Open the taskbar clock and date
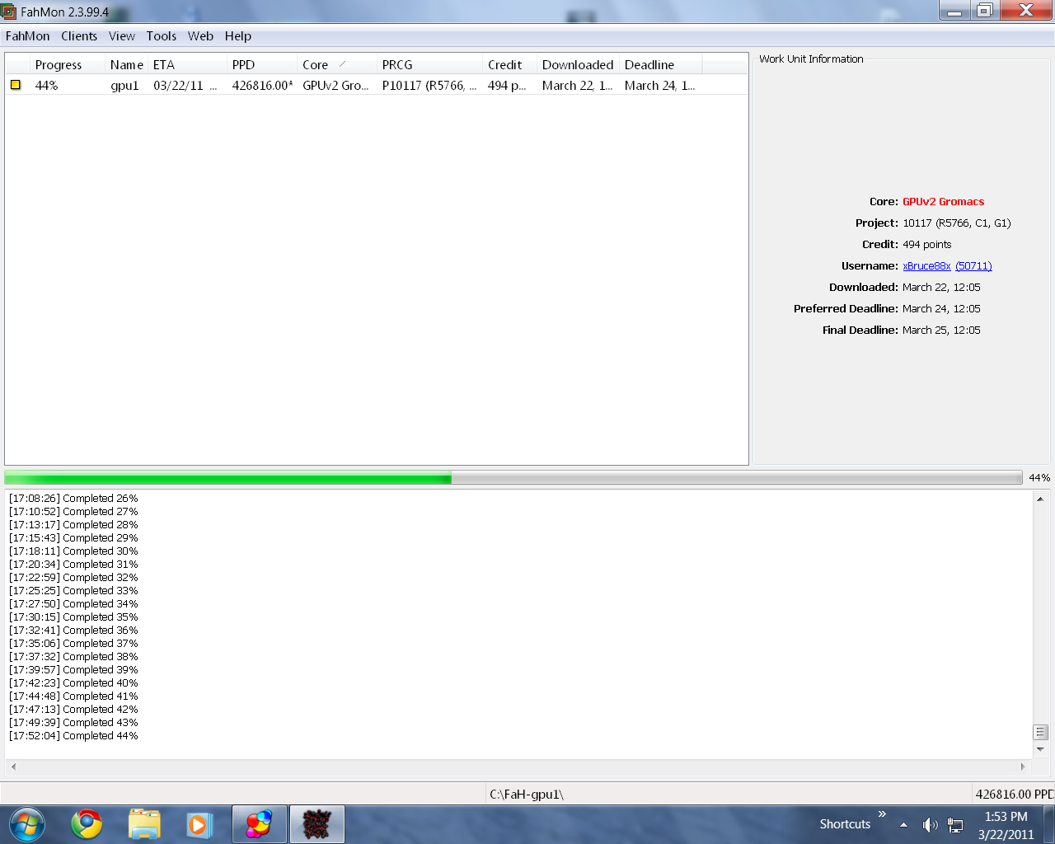Screen dimensions: 1055x844 1006,825
